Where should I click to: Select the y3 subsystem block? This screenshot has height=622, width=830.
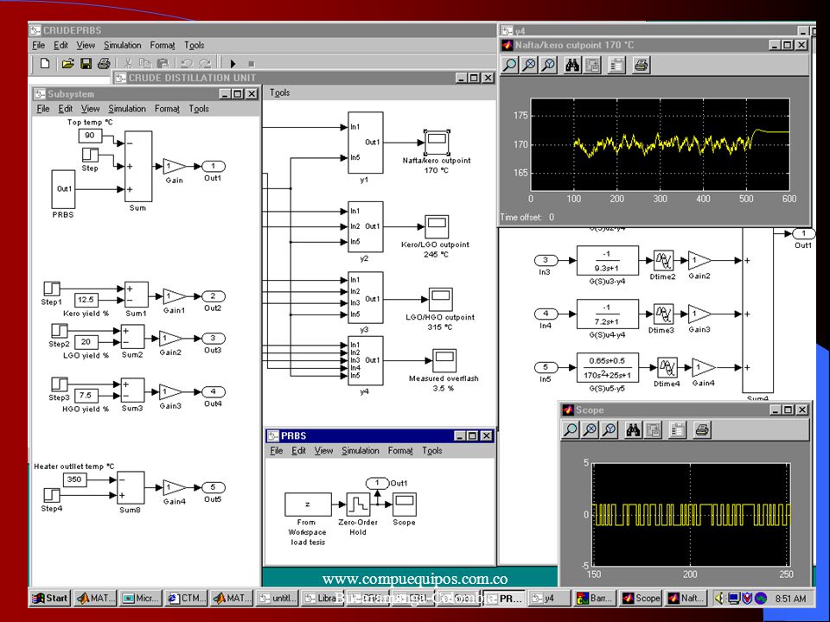pyautogui.click(x=365, y=298)
